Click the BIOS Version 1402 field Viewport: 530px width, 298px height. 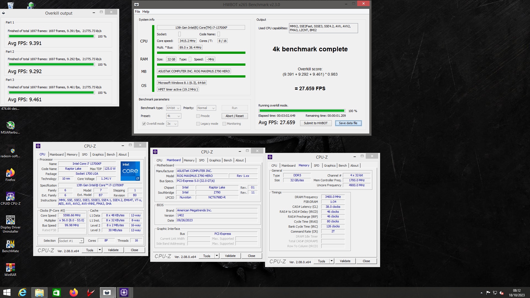point(217,215)
